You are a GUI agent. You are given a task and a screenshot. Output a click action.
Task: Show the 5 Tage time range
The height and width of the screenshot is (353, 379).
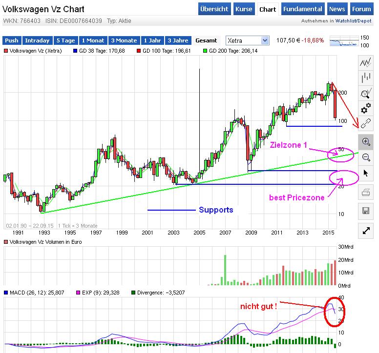pyautogui.click(x=66, y=40)
